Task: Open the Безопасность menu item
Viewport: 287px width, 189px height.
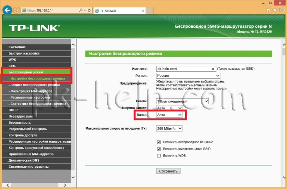Action: 36,123
